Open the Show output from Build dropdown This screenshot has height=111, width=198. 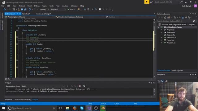click(x=43, y=86)
